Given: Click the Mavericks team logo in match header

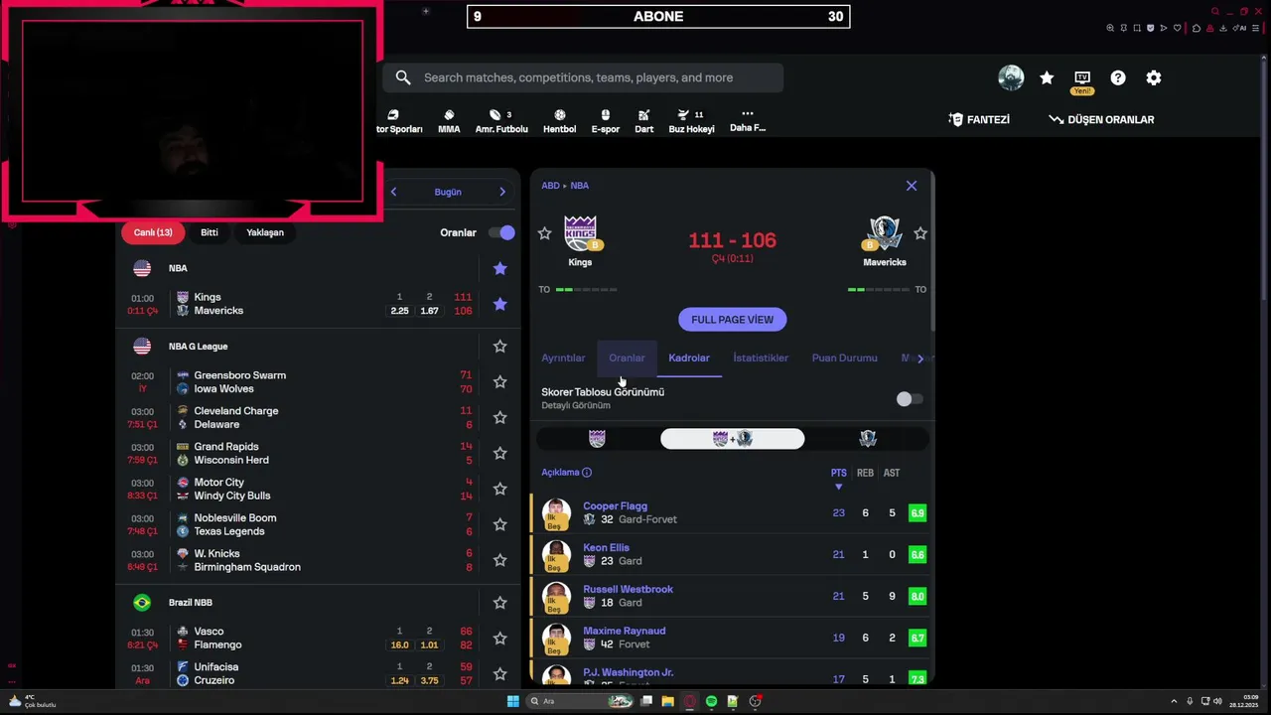Looking at the screenshot, I should click(x=884, y=233).
